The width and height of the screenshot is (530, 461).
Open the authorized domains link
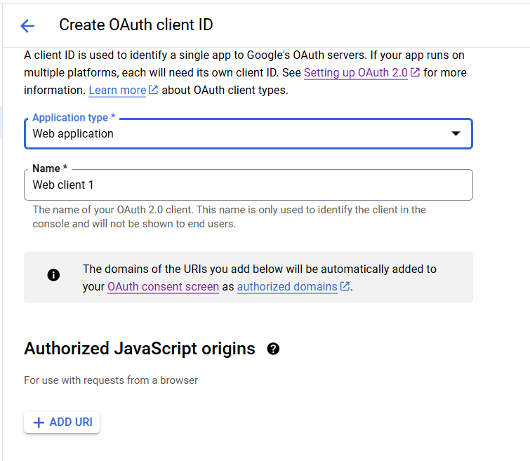(287, 286)
